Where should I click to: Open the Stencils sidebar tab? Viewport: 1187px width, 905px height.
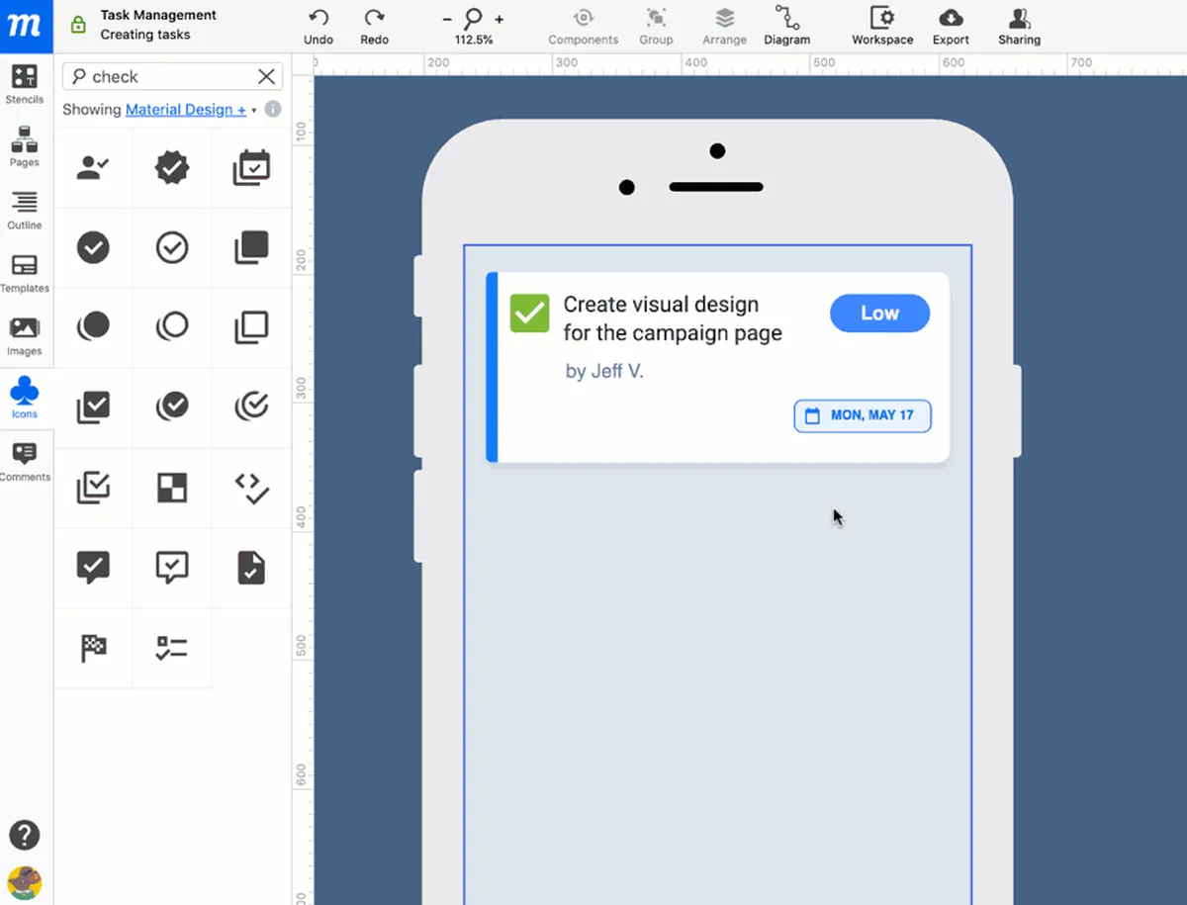25,83
